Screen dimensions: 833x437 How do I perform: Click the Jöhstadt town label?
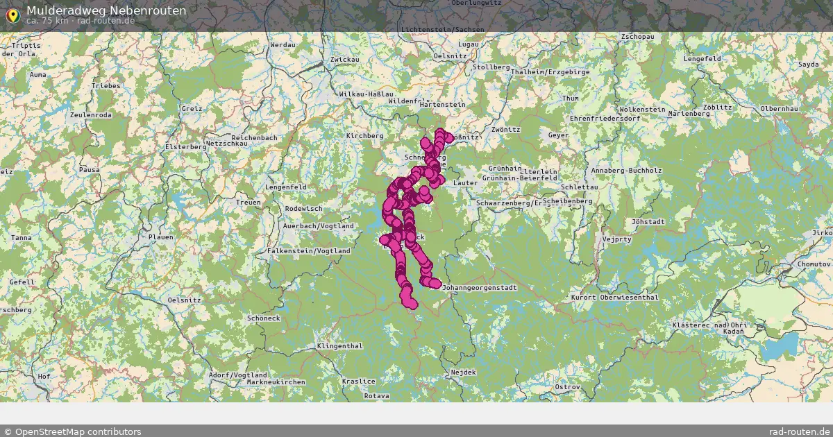[648, 222]
